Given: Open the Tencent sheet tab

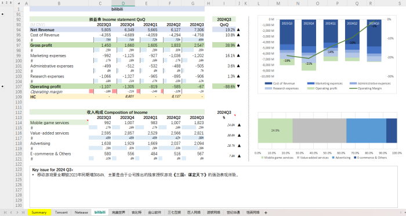Looking at the screenshot, I should point(61,213).
